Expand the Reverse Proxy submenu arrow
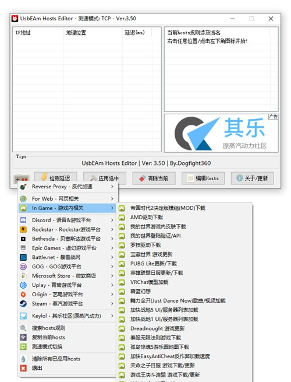The width and height of the screenshot is (291, 382). [x=112, y=187]
